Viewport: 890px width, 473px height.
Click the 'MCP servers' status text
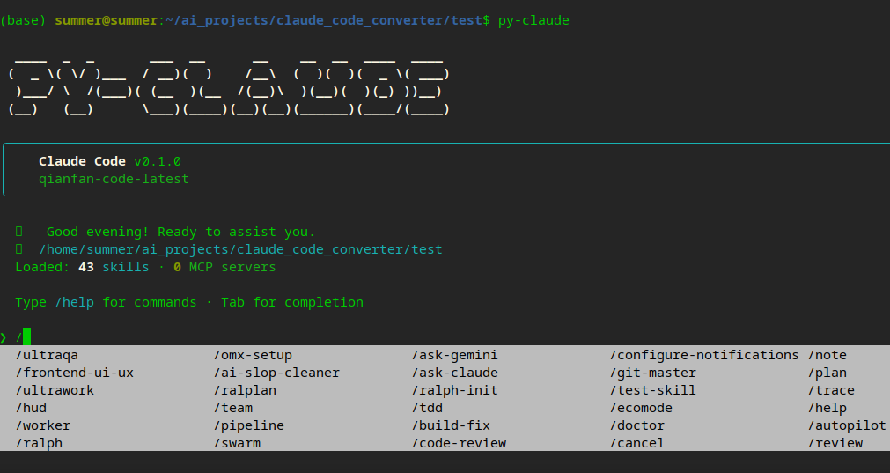[232, 267]
